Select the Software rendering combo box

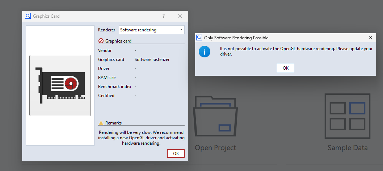[152, 30]
